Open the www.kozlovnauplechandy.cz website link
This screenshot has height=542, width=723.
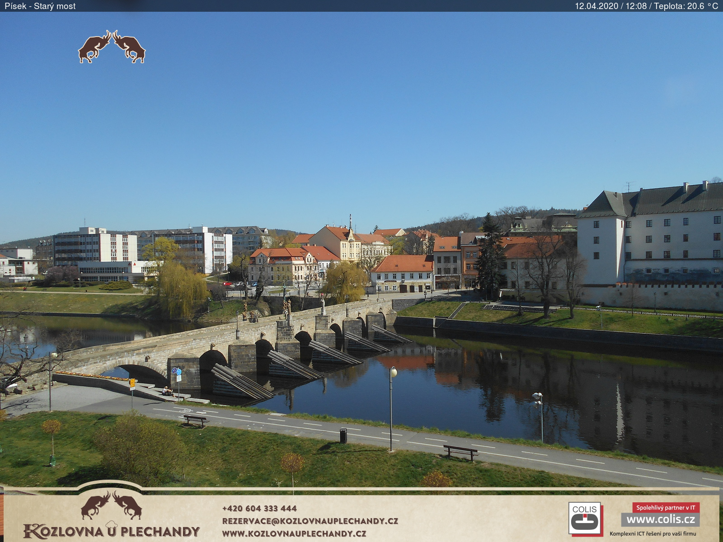[294, 533]
